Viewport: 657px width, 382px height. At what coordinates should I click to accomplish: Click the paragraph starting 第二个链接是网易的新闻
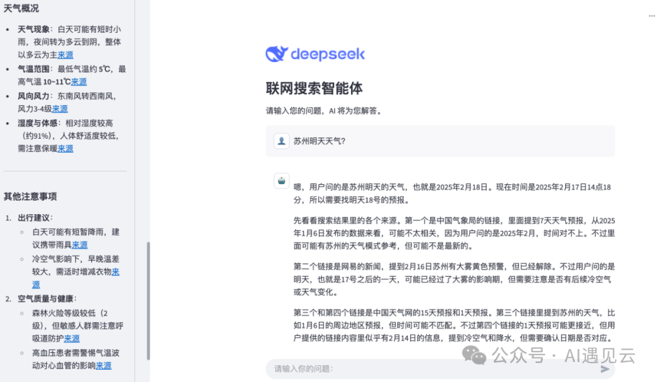click(x=454, y=279)
